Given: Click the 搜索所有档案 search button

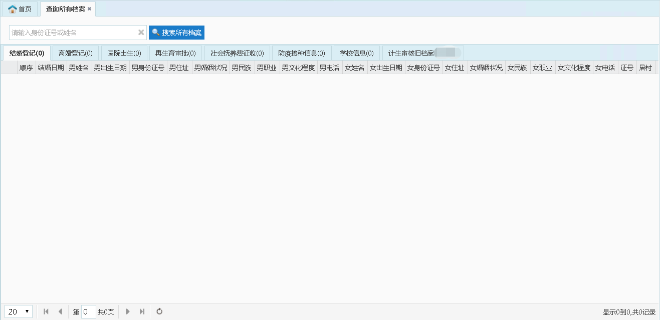Looking at the screenshot, I should pos(176,33).
